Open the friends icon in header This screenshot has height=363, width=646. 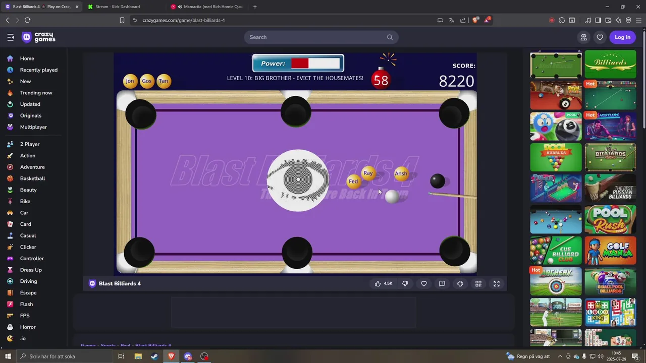pos(584,37)
